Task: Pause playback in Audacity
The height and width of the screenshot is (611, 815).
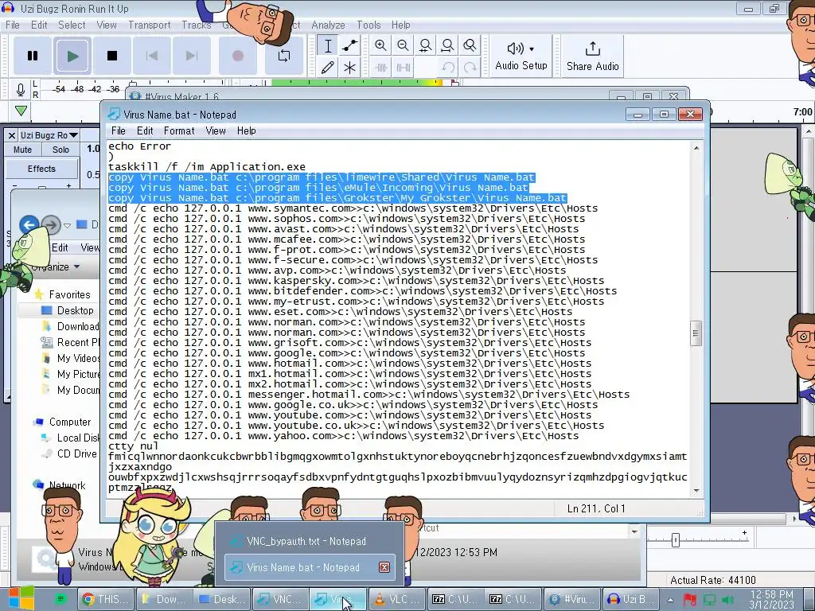Action: (x=32, y=56)
